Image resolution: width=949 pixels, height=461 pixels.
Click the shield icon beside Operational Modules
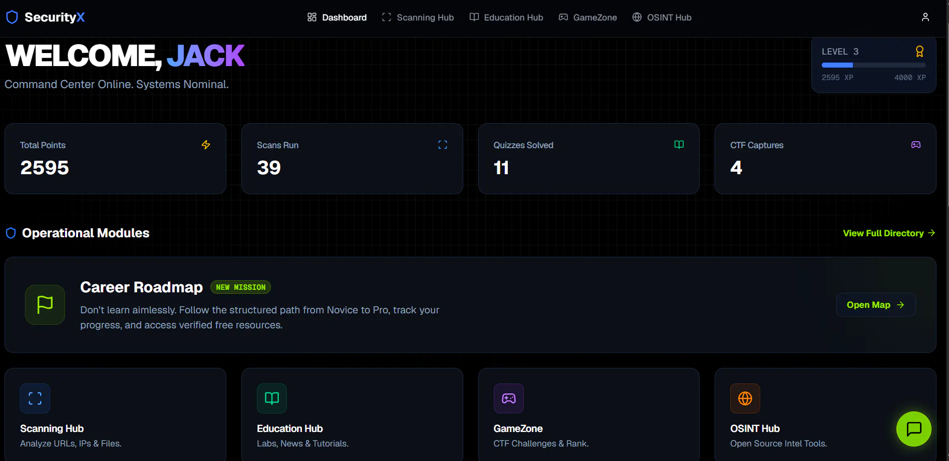(11, 233)
